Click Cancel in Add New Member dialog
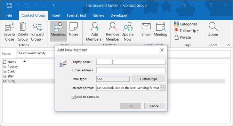This screenshot has height=126, width=233. point(155,106)
